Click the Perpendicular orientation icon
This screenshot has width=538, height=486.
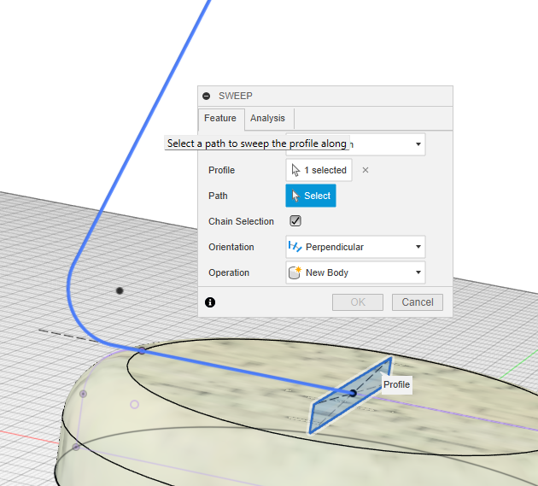(295, 247)
